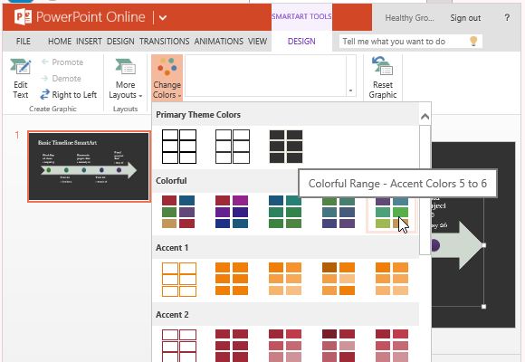Click the Accent 2 section heading
The width and height of the screenshot is (525, 362).
pos(172,315)
